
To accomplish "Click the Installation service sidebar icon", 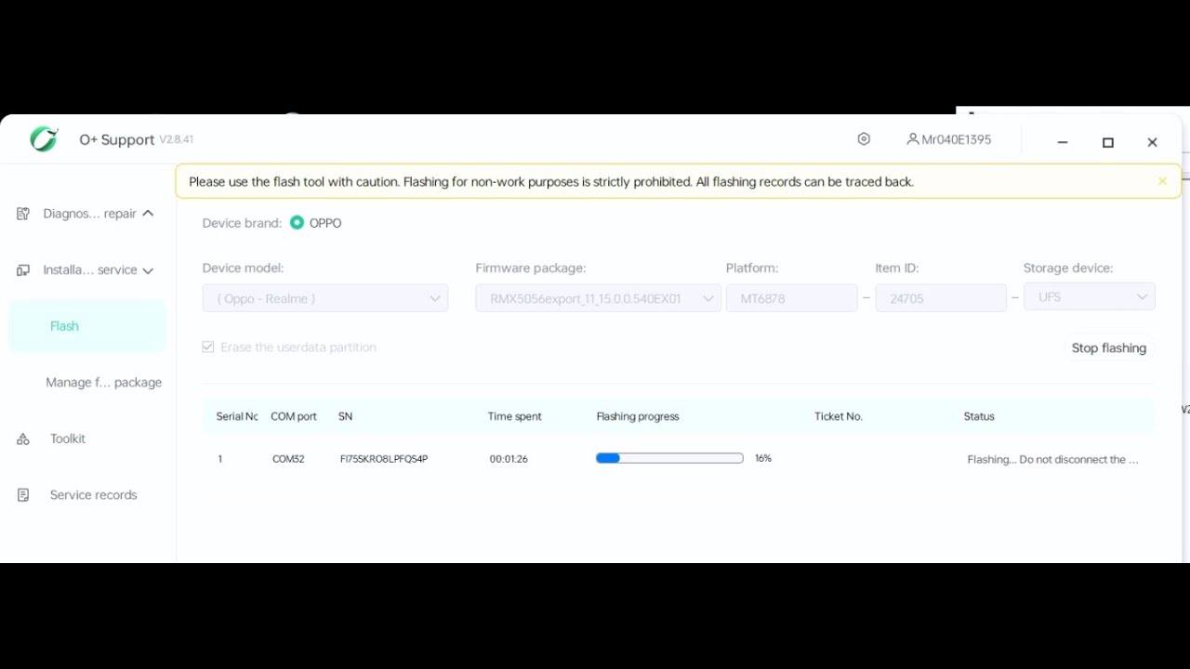I will tap(23, 270).
